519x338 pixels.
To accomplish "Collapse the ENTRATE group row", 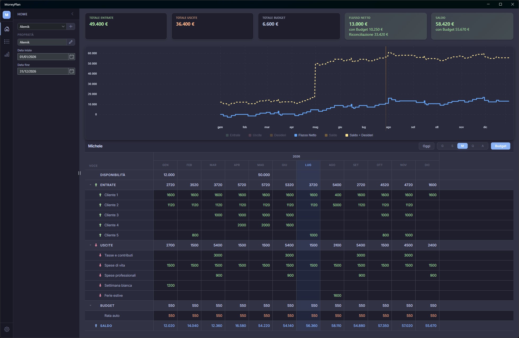I will (90, 185).
